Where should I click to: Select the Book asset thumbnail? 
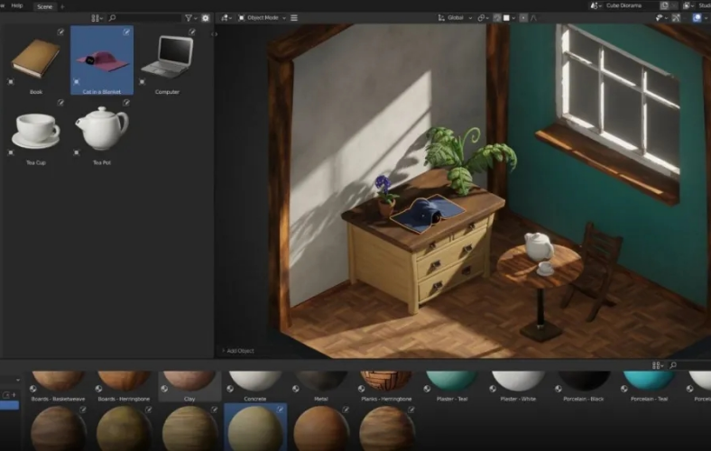point(36,59)
